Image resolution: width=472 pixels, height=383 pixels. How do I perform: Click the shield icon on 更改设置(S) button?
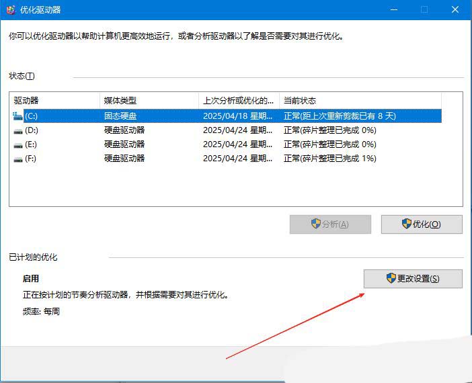(x=391, y=278)
